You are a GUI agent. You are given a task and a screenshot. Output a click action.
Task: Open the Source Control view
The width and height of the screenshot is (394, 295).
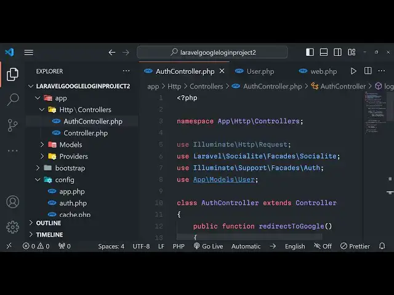12,125
